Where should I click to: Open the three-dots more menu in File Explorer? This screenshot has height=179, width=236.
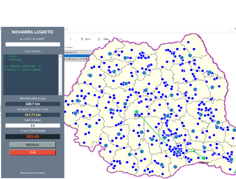click(120, 39)
